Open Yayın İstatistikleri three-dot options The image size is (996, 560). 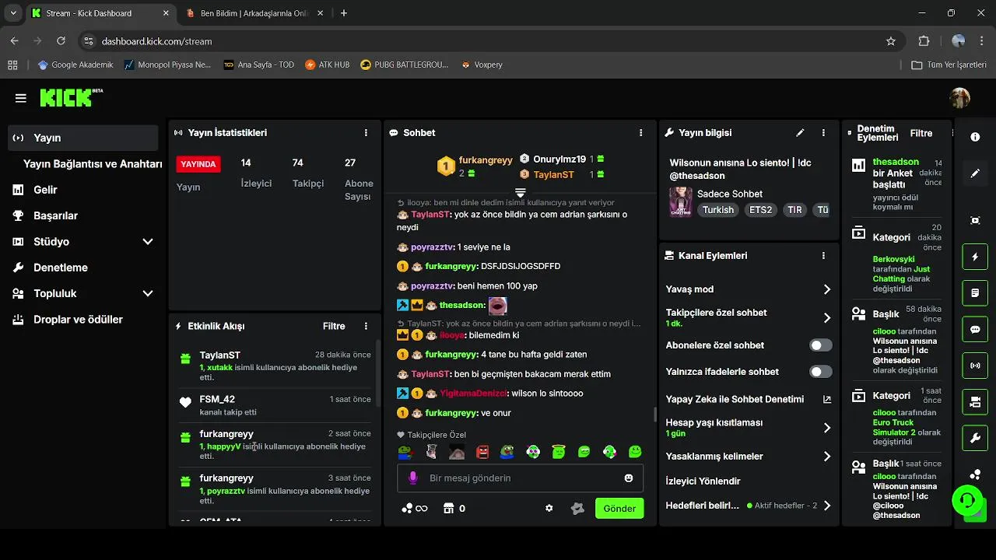(366, 133)
